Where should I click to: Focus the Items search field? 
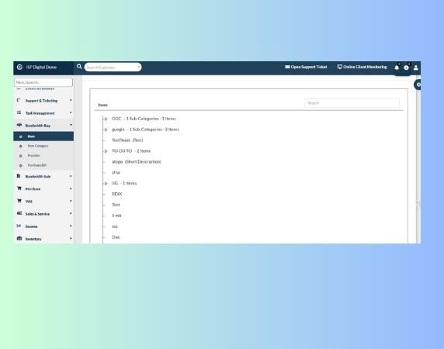pyautogui.click(x=352, y=103)
